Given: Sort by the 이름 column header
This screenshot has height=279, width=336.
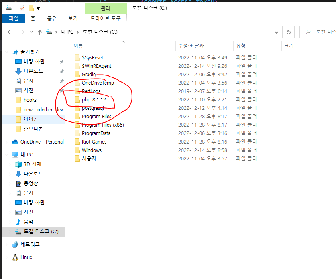Looking at the screenshot, I should [x=78, y=46].
